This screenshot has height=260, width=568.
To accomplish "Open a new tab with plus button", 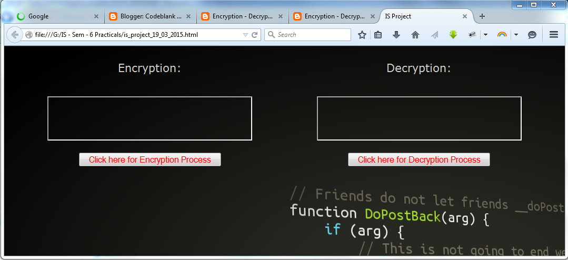I will [482, 16].
